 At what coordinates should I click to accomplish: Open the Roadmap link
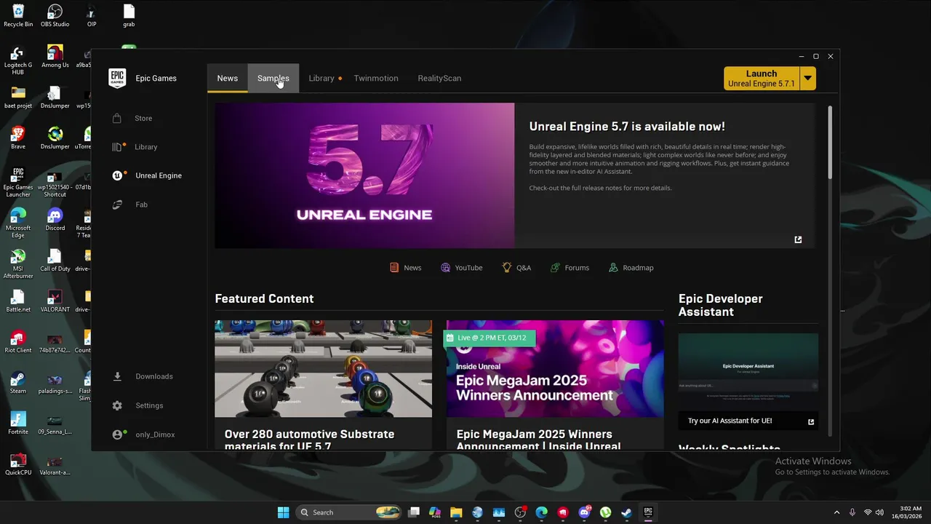(631, 268)
